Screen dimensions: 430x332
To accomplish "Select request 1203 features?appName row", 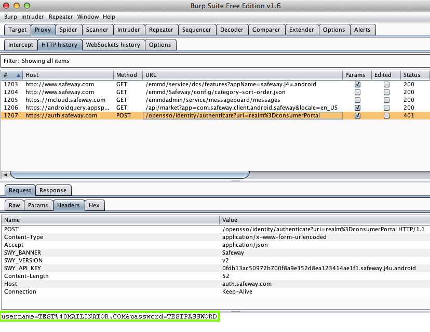I will click(x=216, y=84).
